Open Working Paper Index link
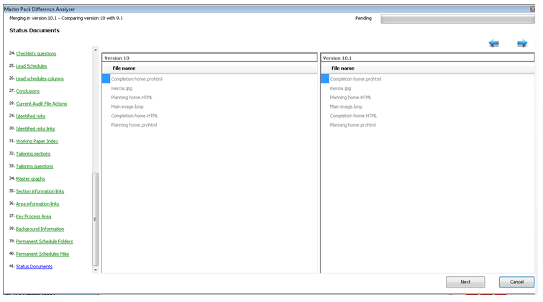Image resolution: width=543 pixels, height=302 pixels. coord(37,142)
